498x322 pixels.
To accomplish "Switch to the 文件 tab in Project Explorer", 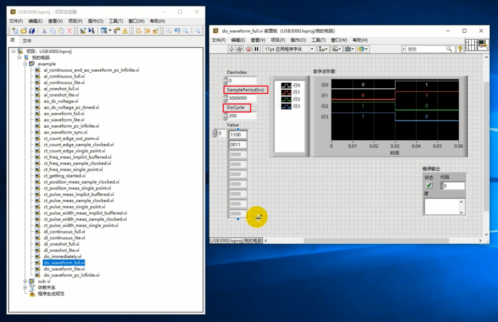I will pyautogui.click(x=27, y=41).
